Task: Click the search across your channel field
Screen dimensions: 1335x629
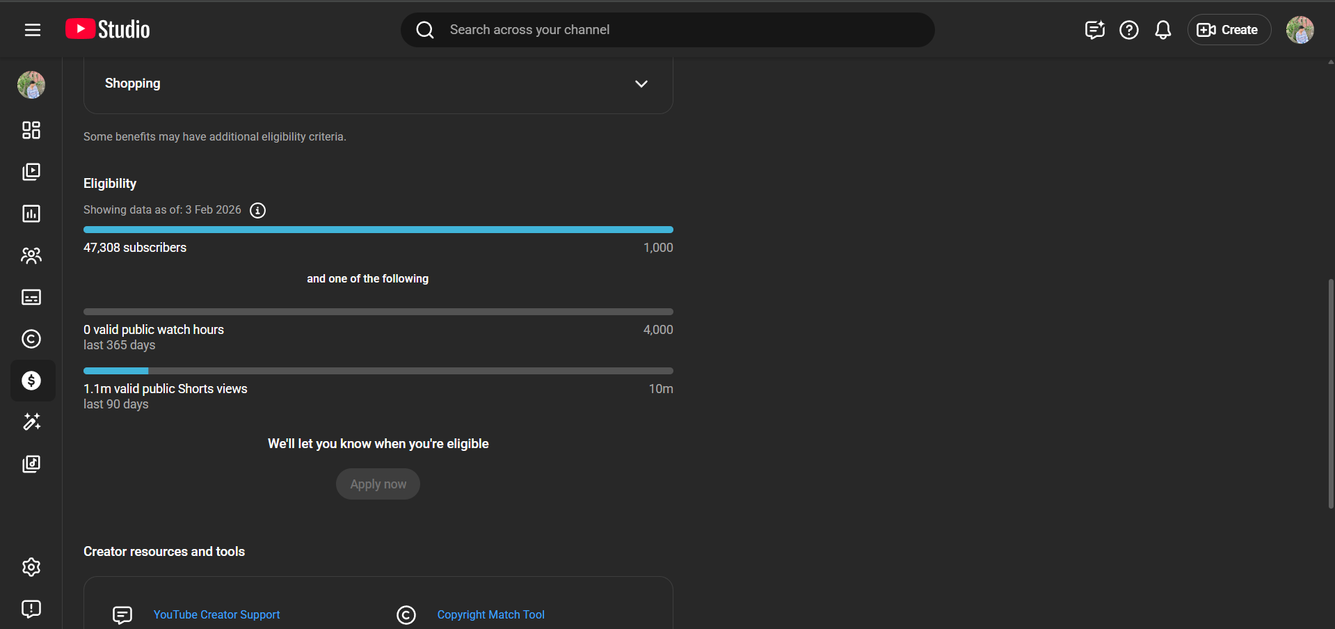Action: [668, 30]
